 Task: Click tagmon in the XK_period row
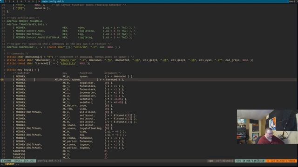point(84,148)
